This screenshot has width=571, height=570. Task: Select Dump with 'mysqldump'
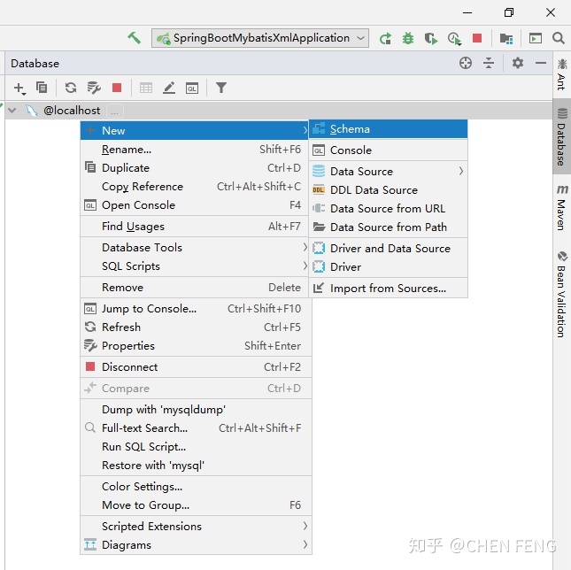coord(196,410)
